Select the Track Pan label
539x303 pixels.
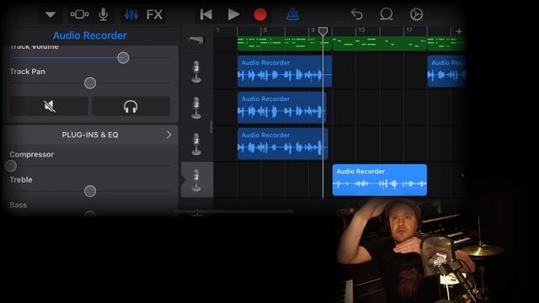[x=28, y=72]
